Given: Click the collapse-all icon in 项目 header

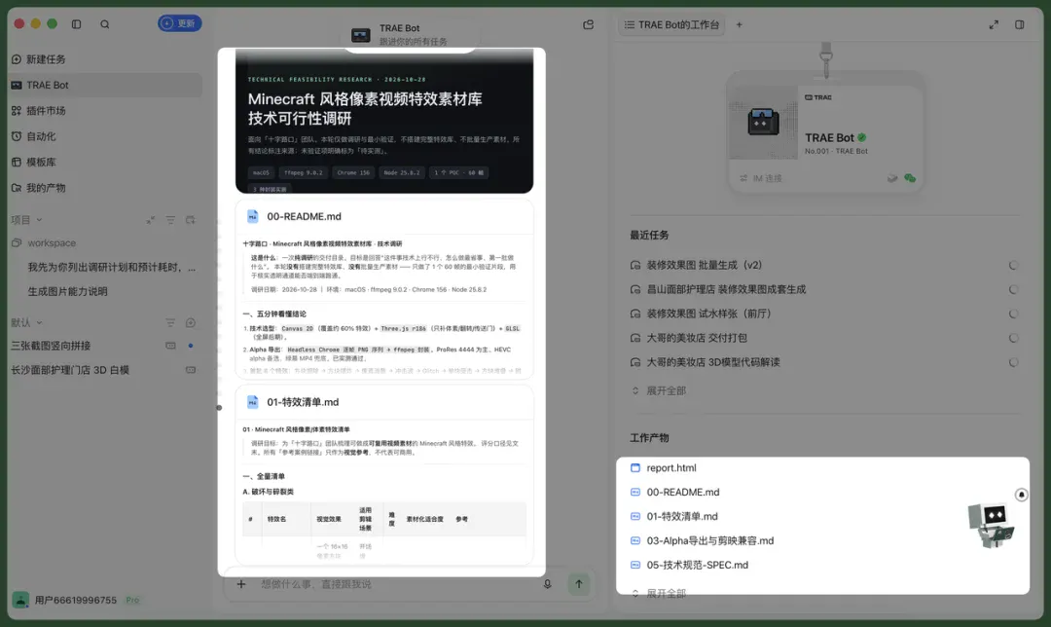Looking at the screenshot, I should click(x=151, y=220).
